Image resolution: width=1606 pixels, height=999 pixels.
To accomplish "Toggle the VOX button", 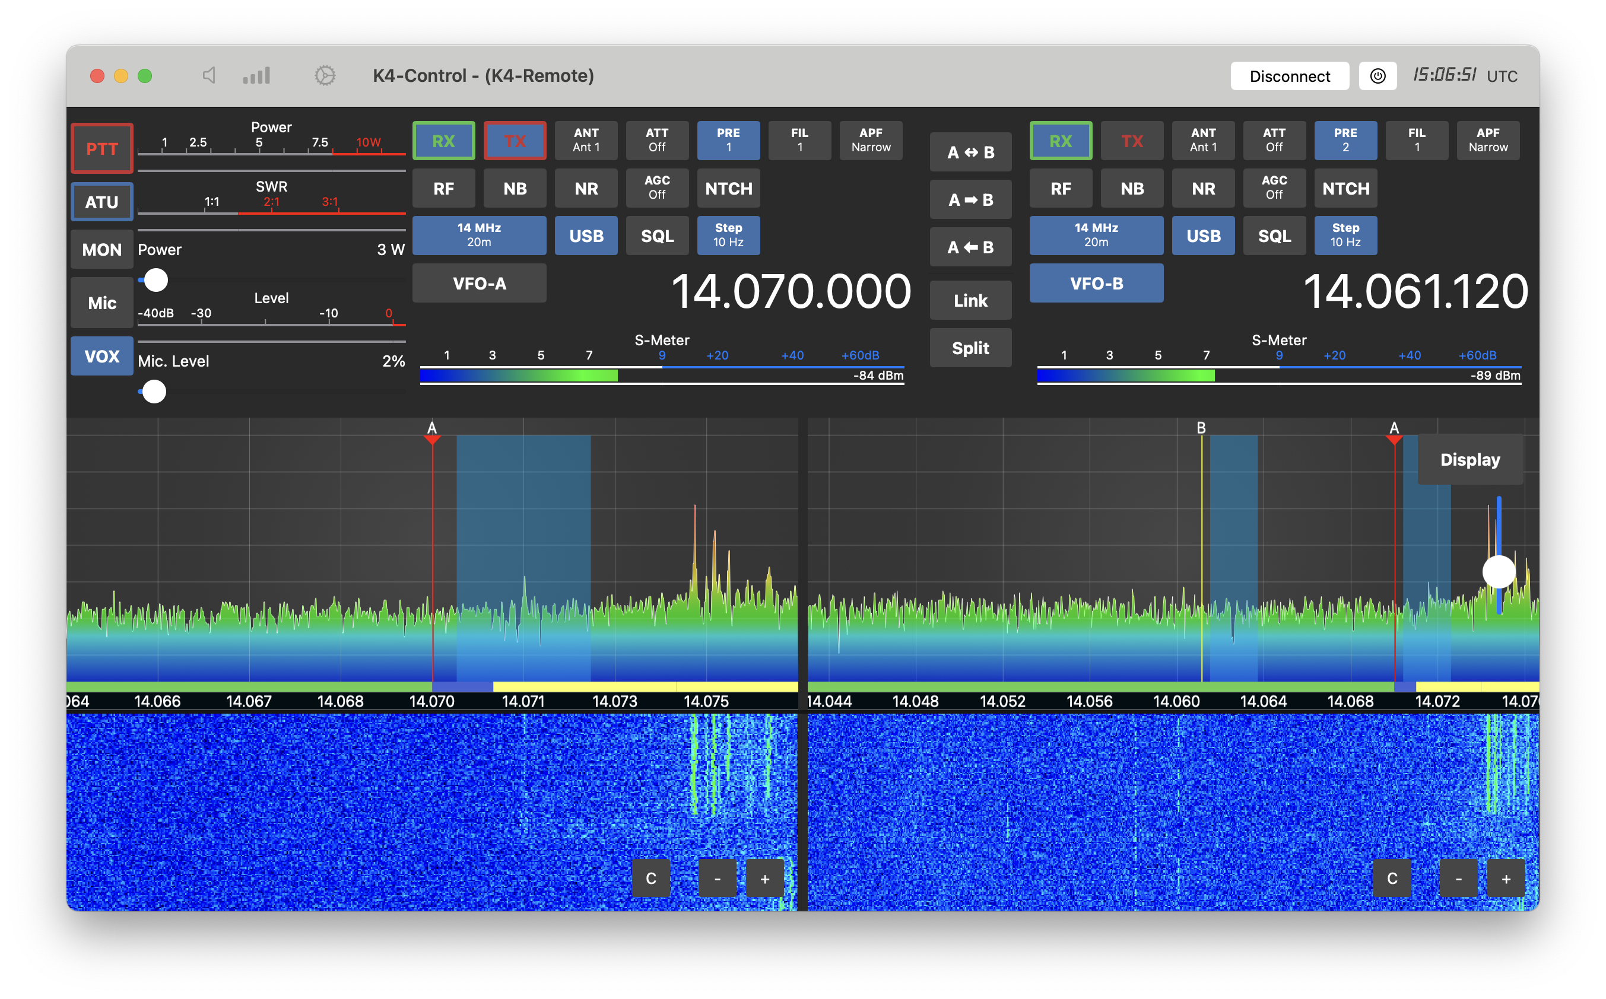I will point(101,356).
